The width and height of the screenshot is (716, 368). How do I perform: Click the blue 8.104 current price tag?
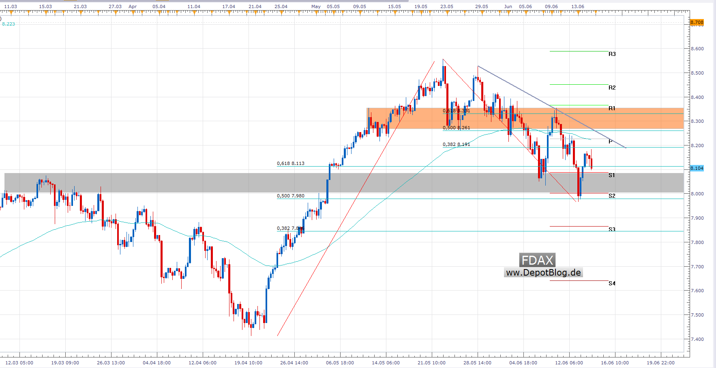[697, 168]
